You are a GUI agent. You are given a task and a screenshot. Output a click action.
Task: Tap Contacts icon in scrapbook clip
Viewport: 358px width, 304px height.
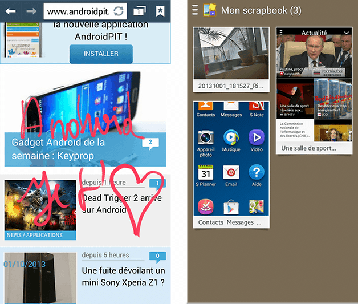pos(206,110)
